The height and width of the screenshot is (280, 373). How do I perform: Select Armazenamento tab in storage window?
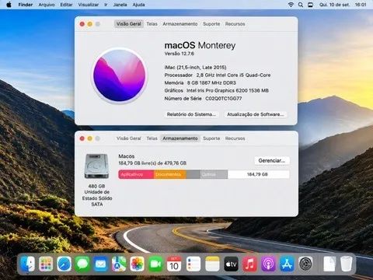[x=180, y=138]
